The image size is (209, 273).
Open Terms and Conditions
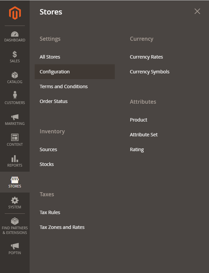(x=64, y=87)
